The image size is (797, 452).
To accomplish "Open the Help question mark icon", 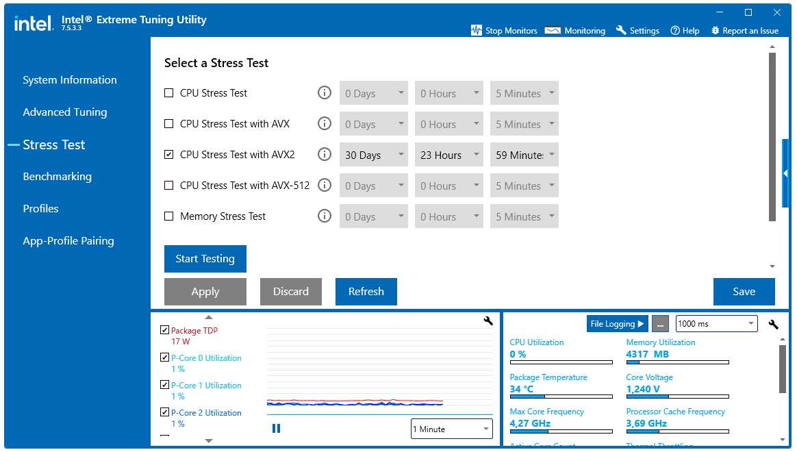I will point(675,31).
